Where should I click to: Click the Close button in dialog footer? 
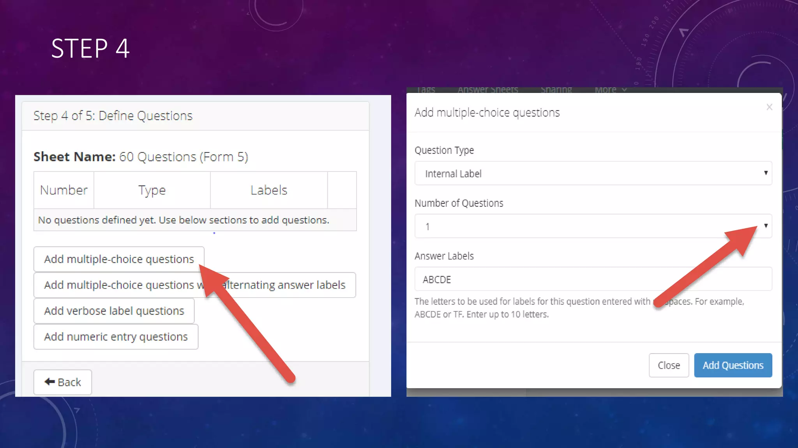669,365
